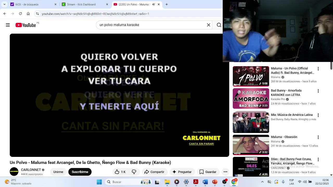
Task: Open ESP LAA keyboard language switcher
Action: coord(292,182)
